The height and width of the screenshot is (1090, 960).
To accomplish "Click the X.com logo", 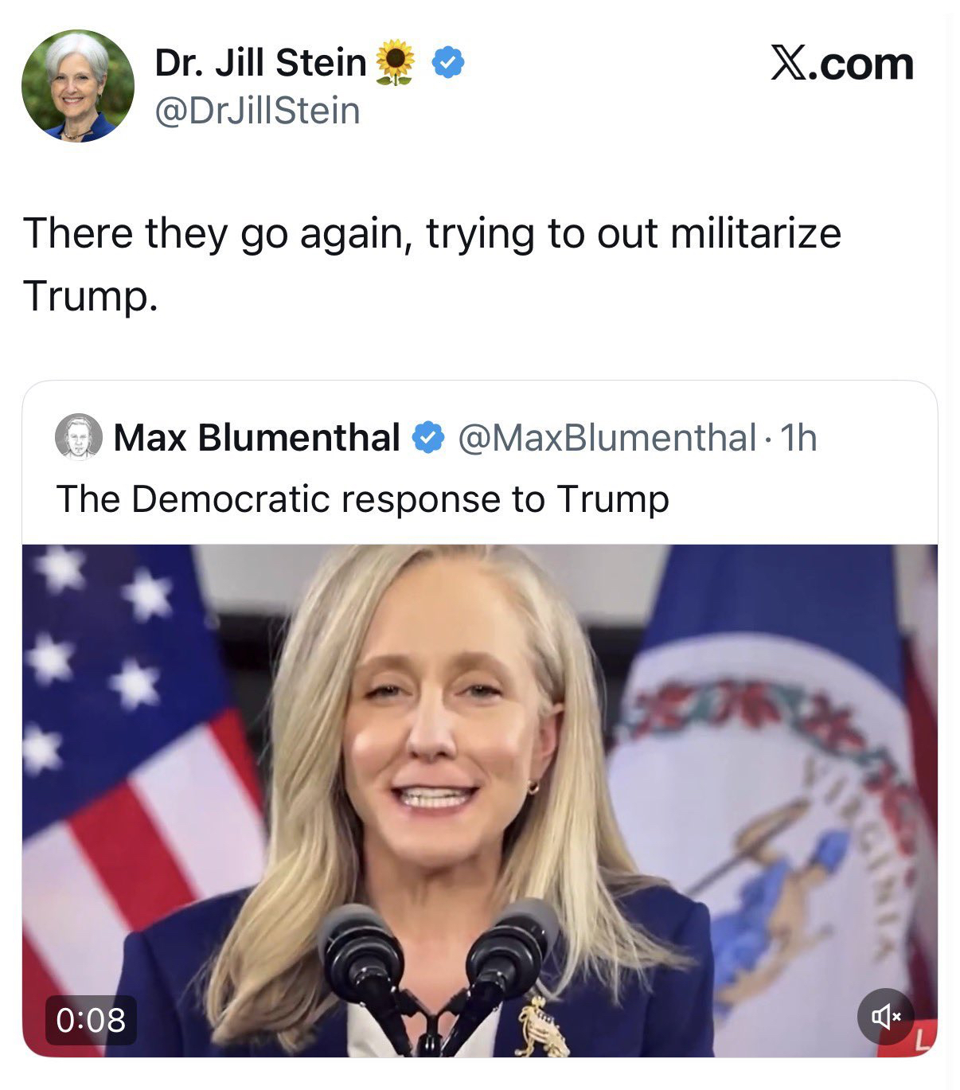I will tap(841, 64).
